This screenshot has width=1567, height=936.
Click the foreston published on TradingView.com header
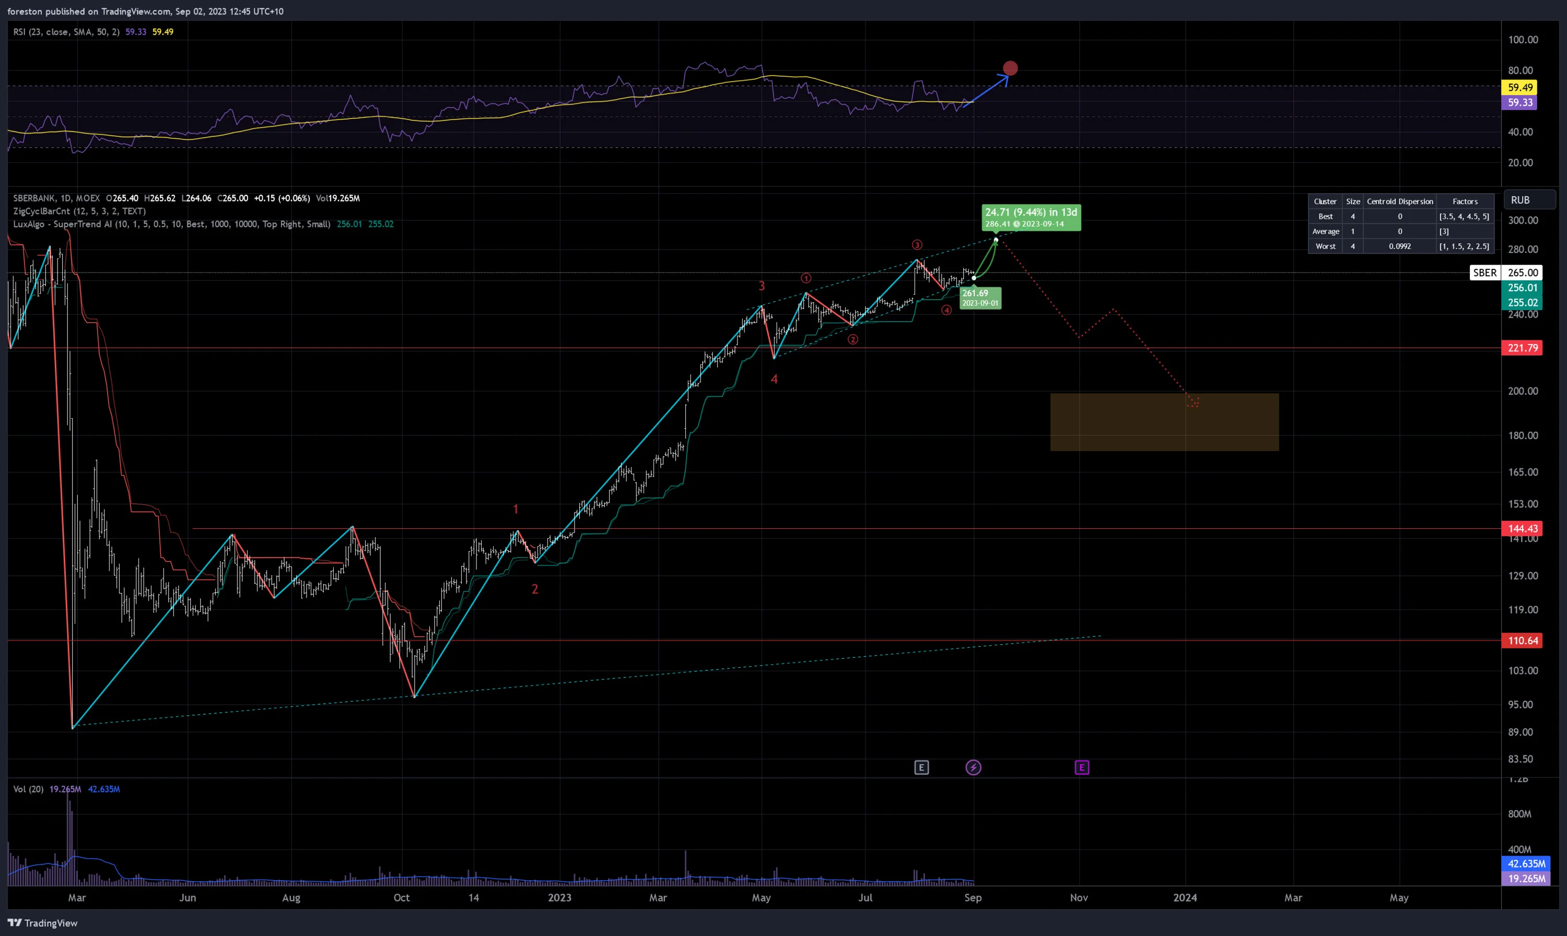pyautogui.click(x=145, y=11)
